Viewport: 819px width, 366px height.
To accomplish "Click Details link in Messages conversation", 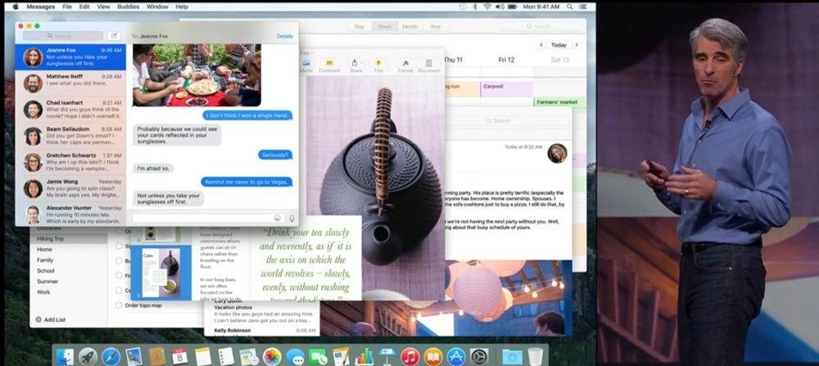I will 285,37.
